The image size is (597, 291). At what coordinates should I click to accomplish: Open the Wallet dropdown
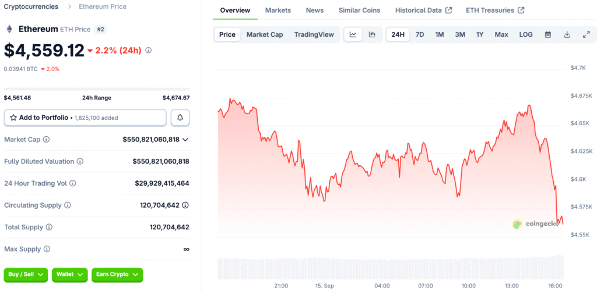pos(70,274)
